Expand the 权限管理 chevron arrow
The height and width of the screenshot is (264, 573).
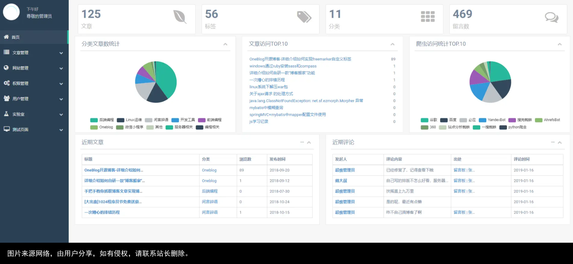pos(61,84)
